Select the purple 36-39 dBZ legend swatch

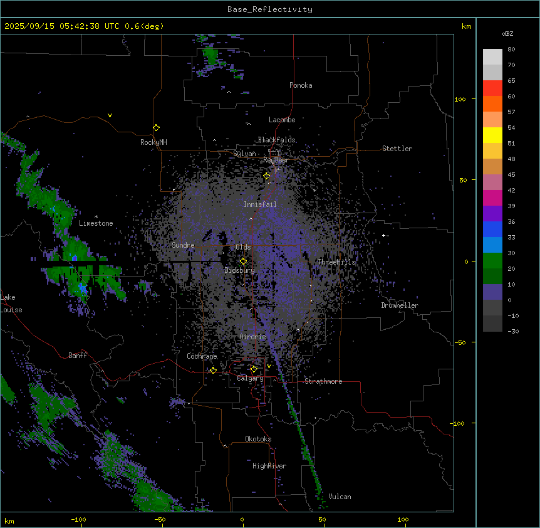click(492, 213)
